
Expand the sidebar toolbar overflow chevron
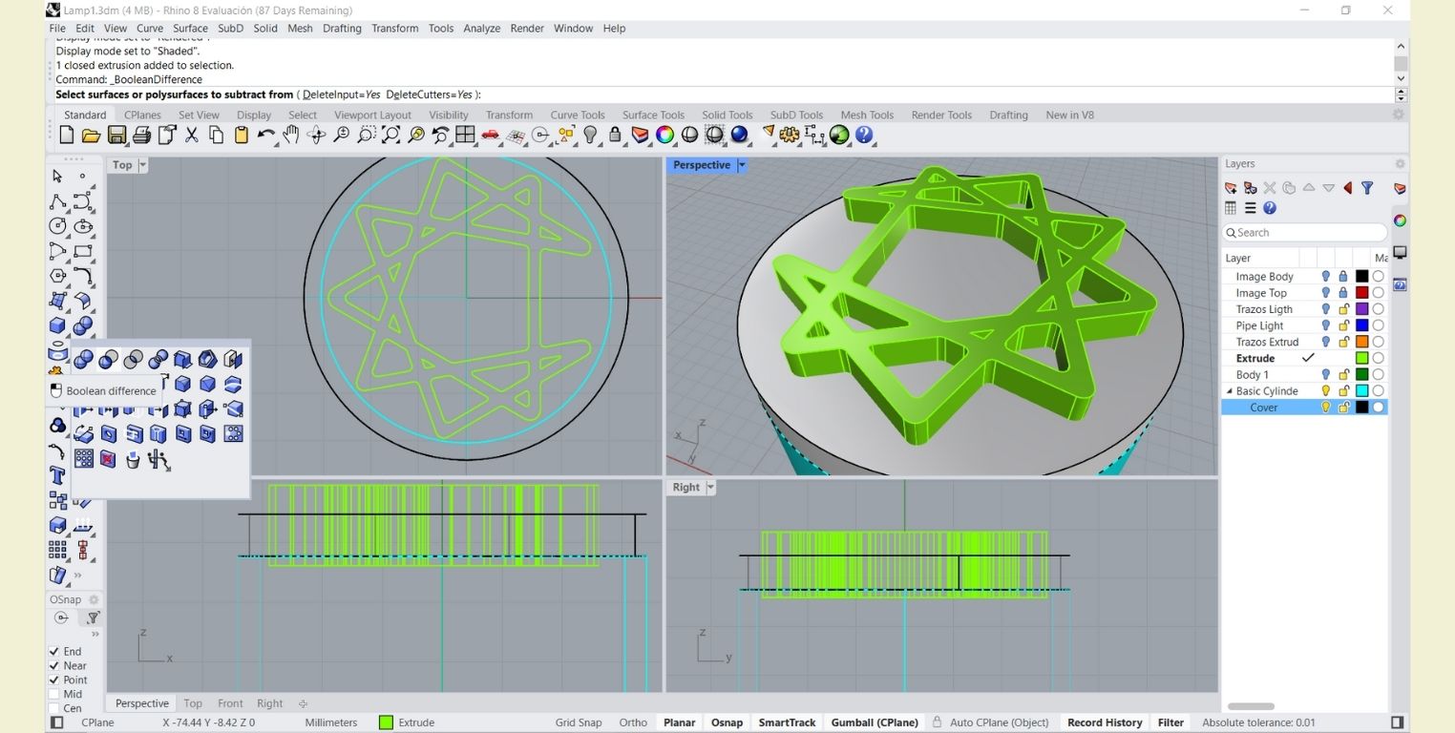point(77,576)
